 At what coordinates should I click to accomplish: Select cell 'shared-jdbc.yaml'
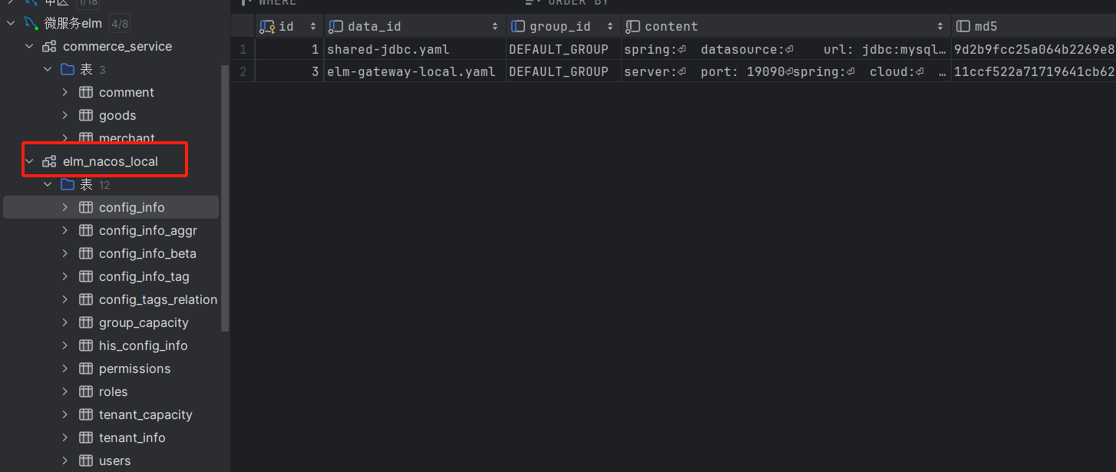click(x=415, y=49)
